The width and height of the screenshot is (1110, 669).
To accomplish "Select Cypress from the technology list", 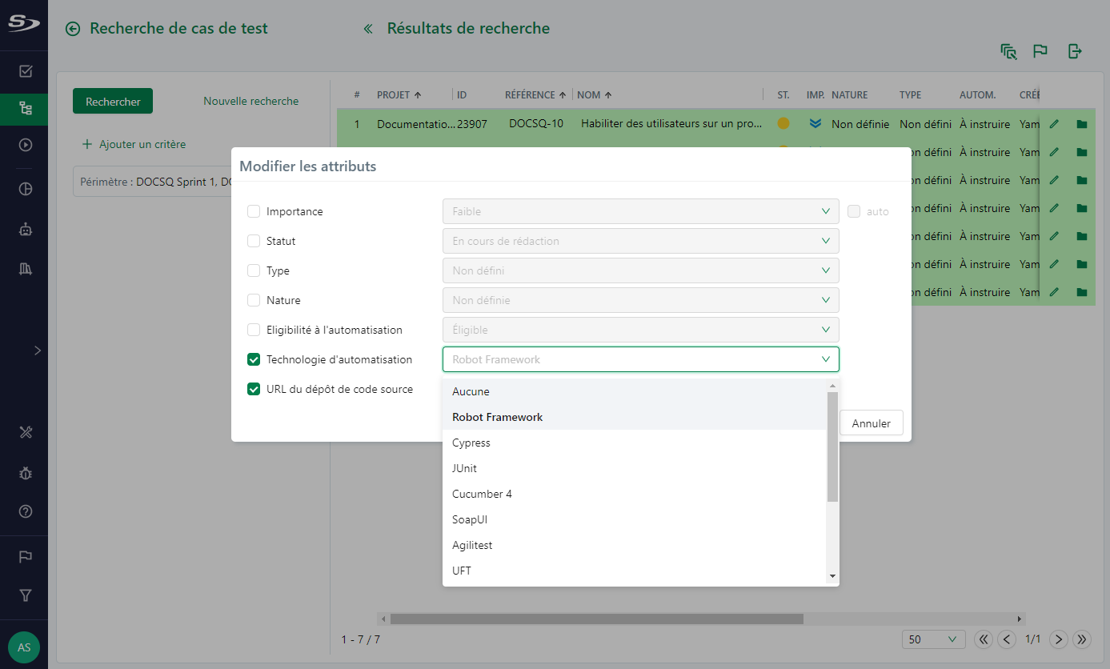I will coord(471,443).
